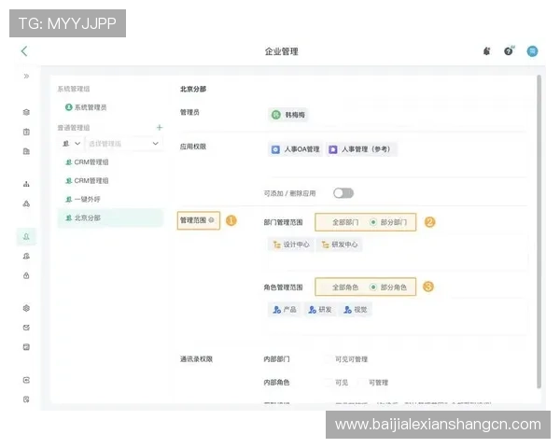Click the 应用权限 label
560x448 pixels.
(193, 147)
